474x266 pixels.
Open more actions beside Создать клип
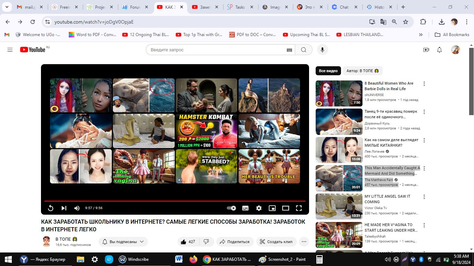click(x=304, y=242)
